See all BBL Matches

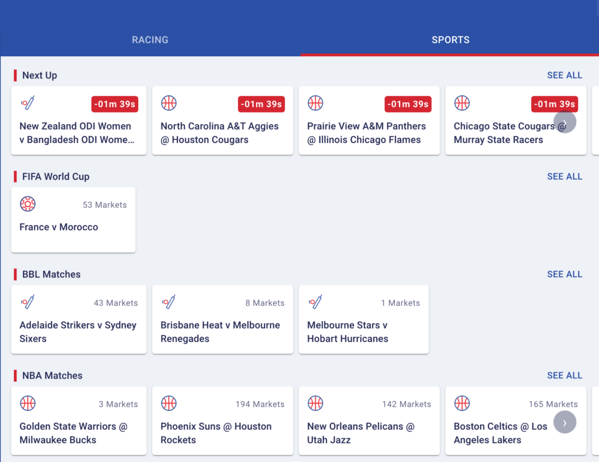(564, 274)
